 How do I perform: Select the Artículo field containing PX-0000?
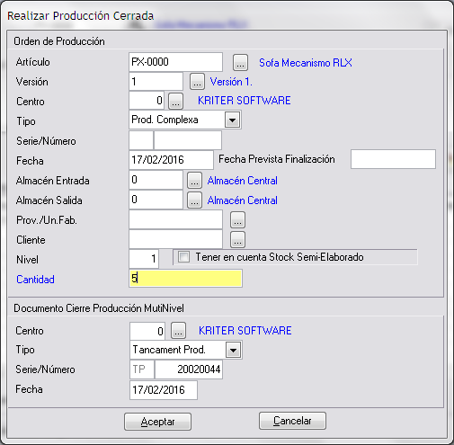pyautogui.click(x=175, y=62)
